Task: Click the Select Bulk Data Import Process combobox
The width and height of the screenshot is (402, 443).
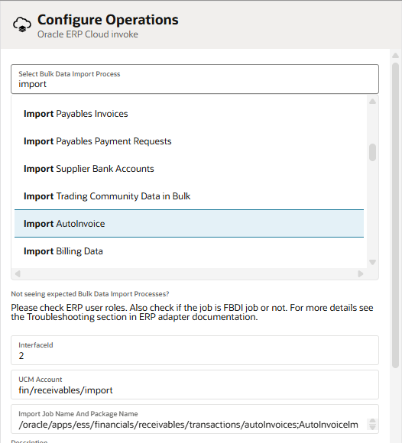Action: pos(195,79)
